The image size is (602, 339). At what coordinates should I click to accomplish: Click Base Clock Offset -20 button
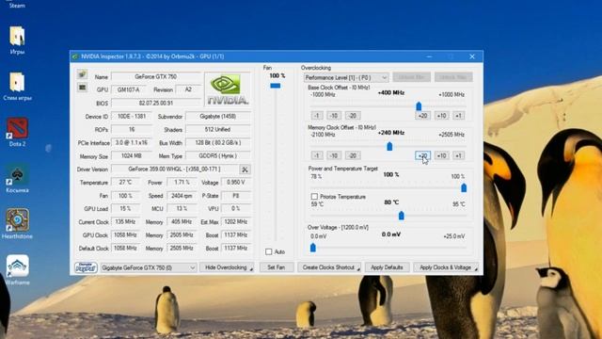tap(353, 116)
